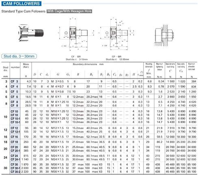Click the 14 800 dynamic load value
Image resolution: width=198 pixels, height=175 pixels.
(x=170, y=142)
